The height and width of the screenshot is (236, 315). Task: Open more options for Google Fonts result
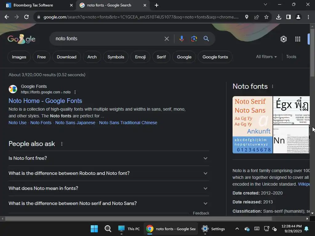[x=75, y=92]
